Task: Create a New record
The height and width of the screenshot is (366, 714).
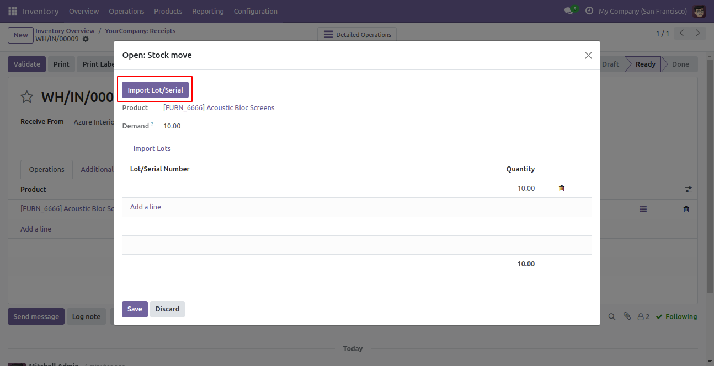Action: [20, 35]
